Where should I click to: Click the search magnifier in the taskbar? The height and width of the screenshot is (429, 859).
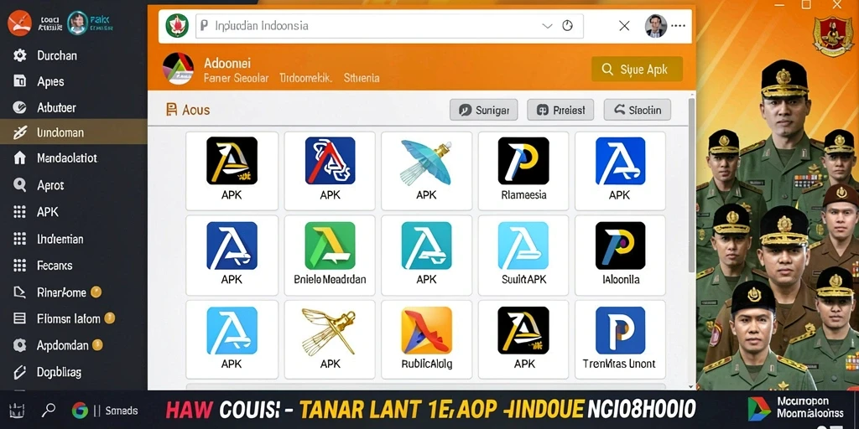coord(49,409)
